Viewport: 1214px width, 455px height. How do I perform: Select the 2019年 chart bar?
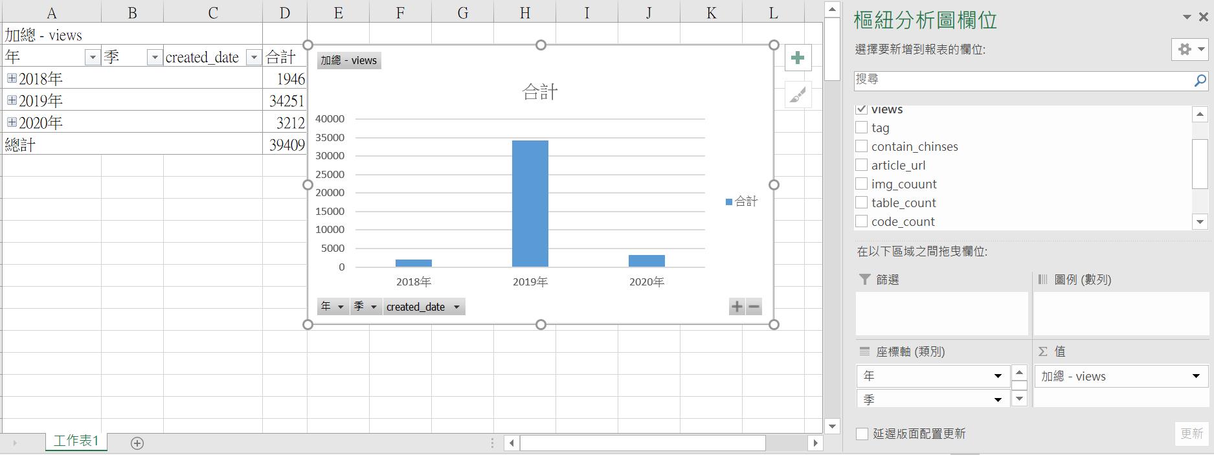point(530,203)
